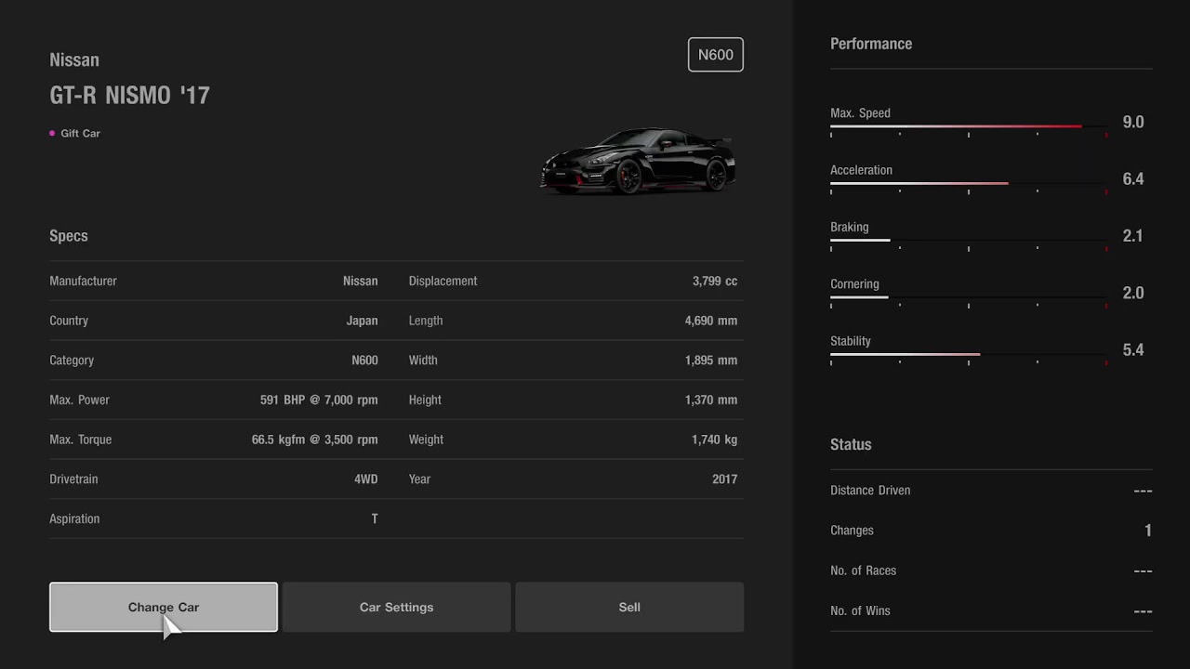Click the Aspiration spec label
This screenshot has height=669, width=1190.
tap(74, 519)
